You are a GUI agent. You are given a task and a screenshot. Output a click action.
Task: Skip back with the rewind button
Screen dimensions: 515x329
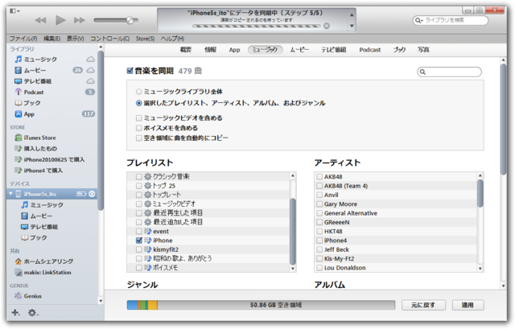(41, 20)
